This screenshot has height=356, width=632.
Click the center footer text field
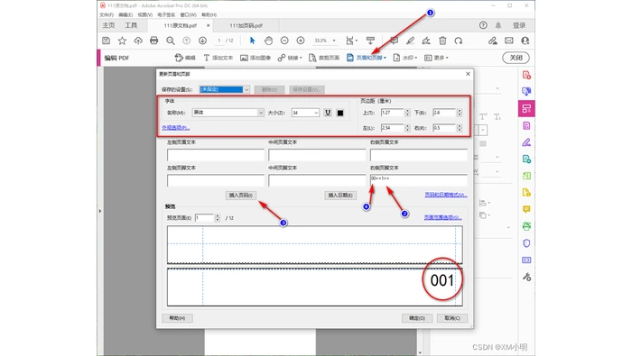point(317,180)
